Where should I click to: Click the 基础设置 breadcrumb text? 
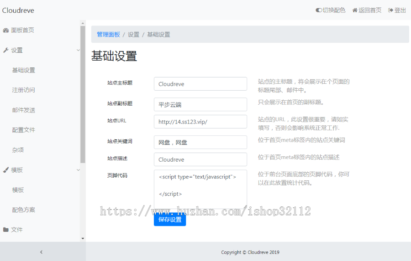(x=158, y=35)
